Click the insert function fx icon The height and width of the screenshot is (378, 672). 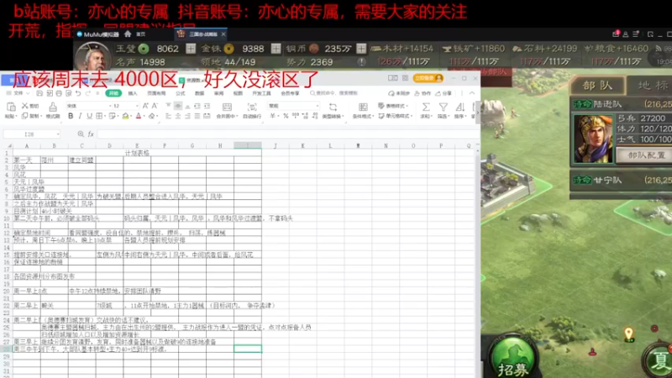pos(91,134)
